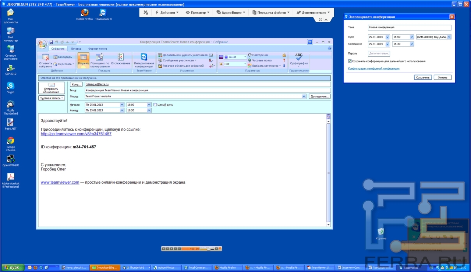Click Рабочая область для собраний
The width and height of the screenshot is (471, 272).
181,66
